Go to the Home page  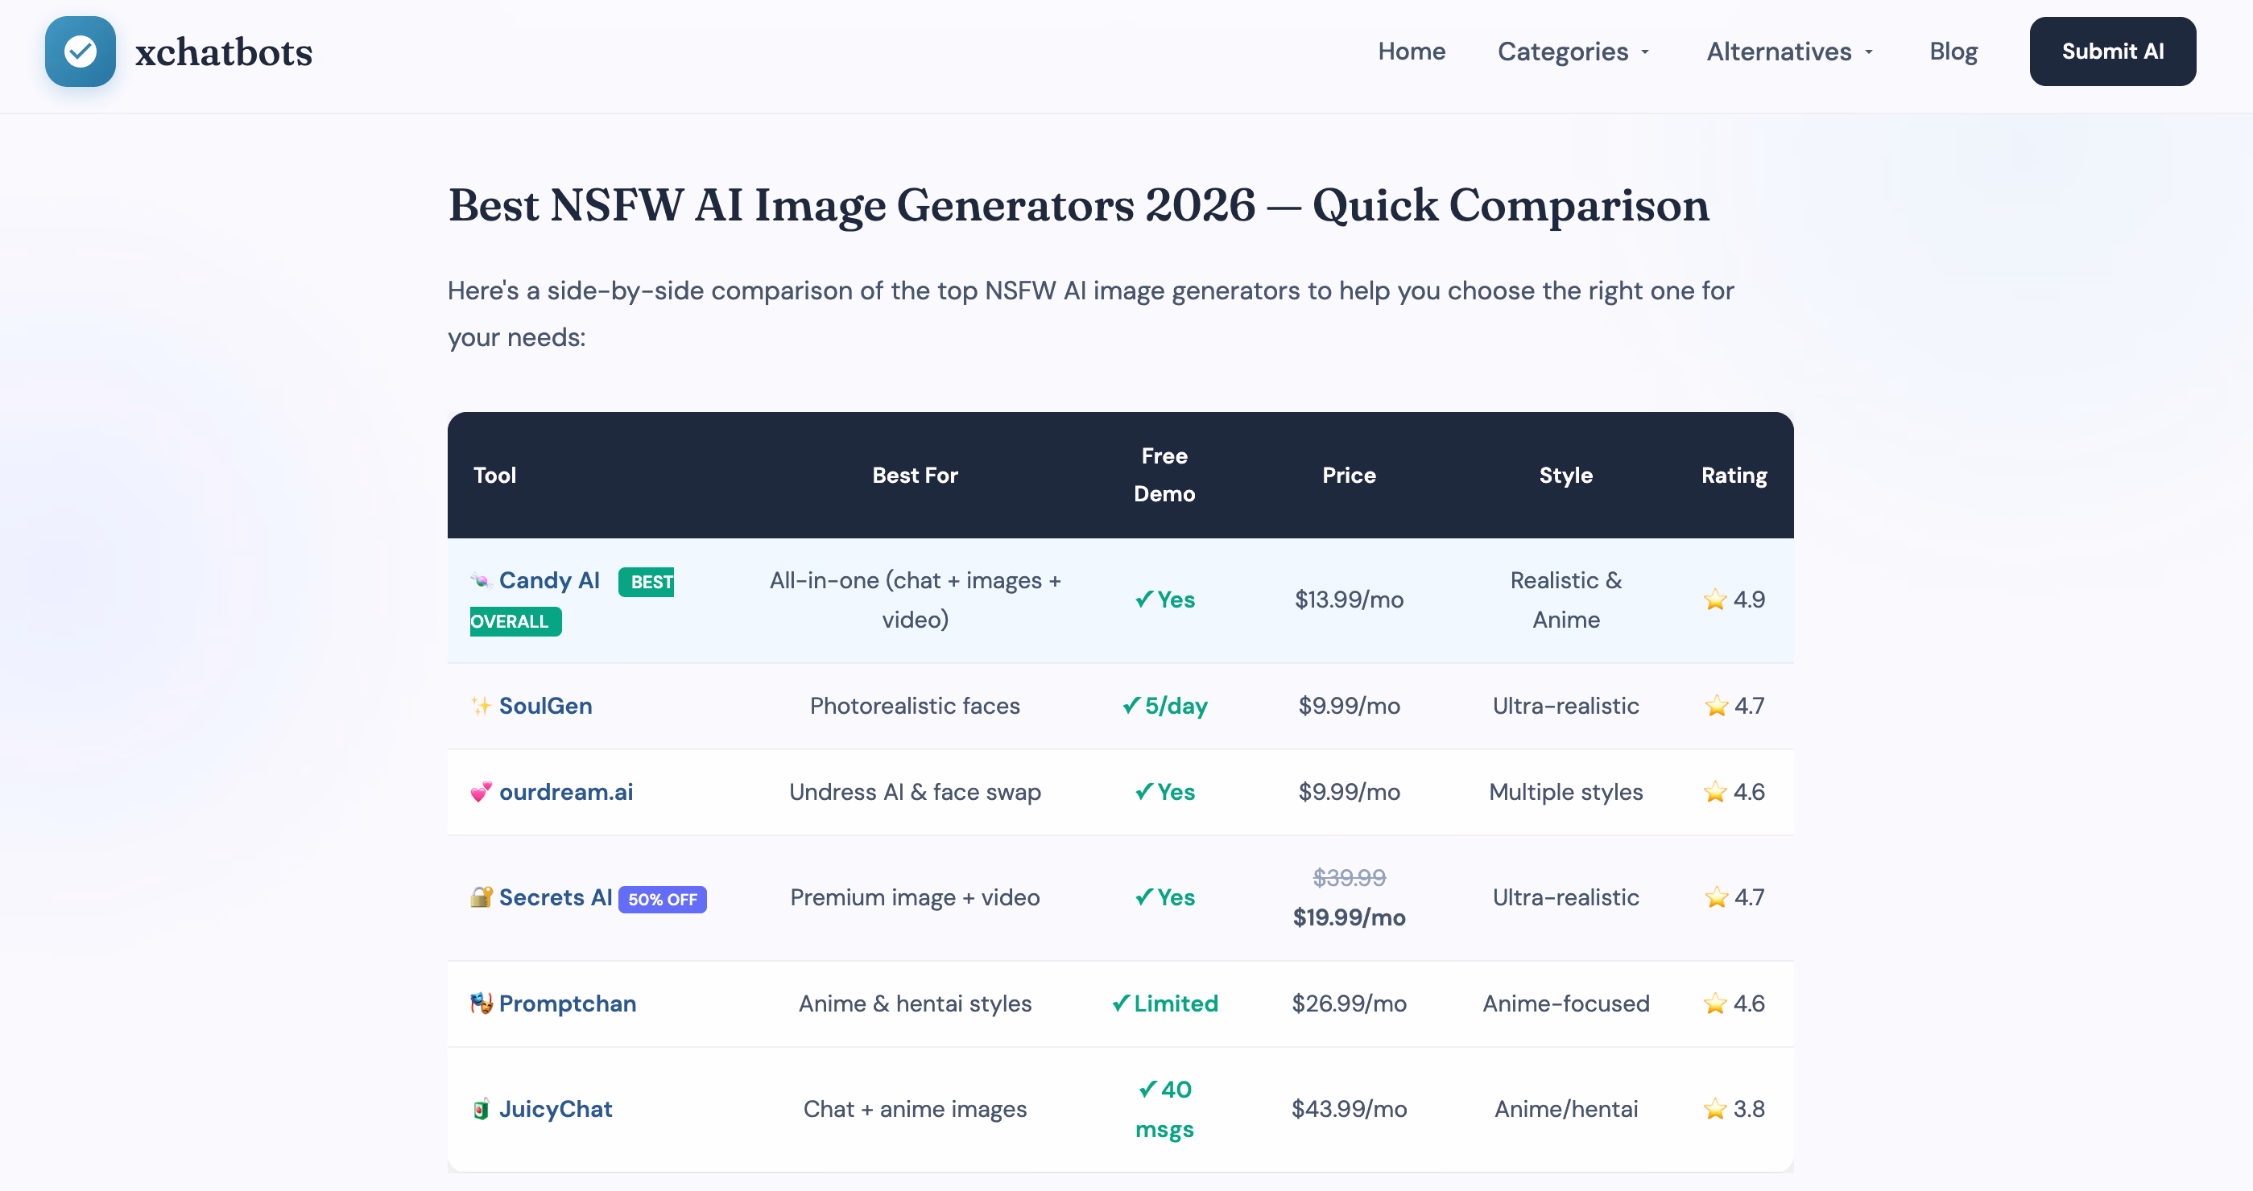coord(1412,52)
